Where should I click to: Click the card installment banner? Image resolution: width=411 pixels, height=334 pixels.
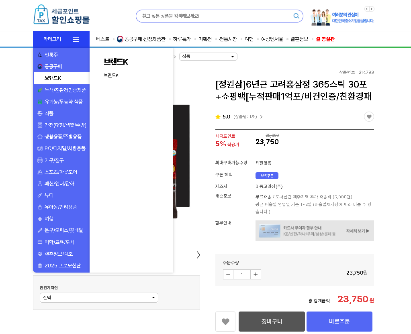pos(315,230)
